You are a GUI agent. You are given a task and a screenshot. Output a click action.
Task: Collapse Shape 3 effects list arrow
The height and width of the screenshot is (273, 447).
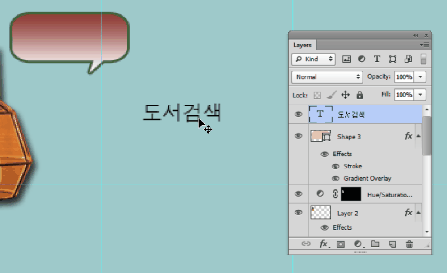(418, 136)
